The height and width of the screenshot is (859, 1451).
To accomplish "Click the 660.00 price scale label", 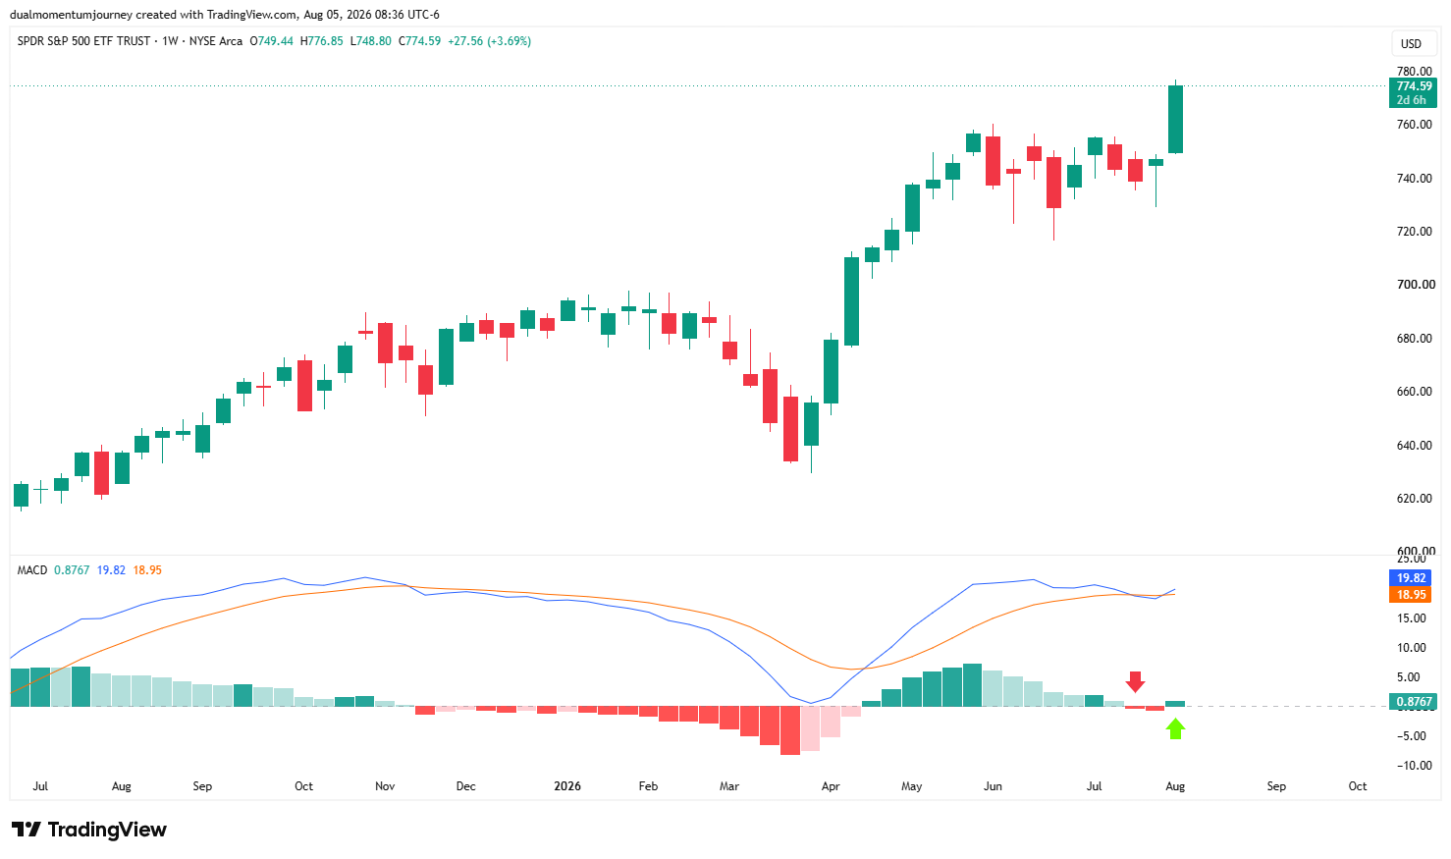I will pyautogui.click(x=1414, y=392).
